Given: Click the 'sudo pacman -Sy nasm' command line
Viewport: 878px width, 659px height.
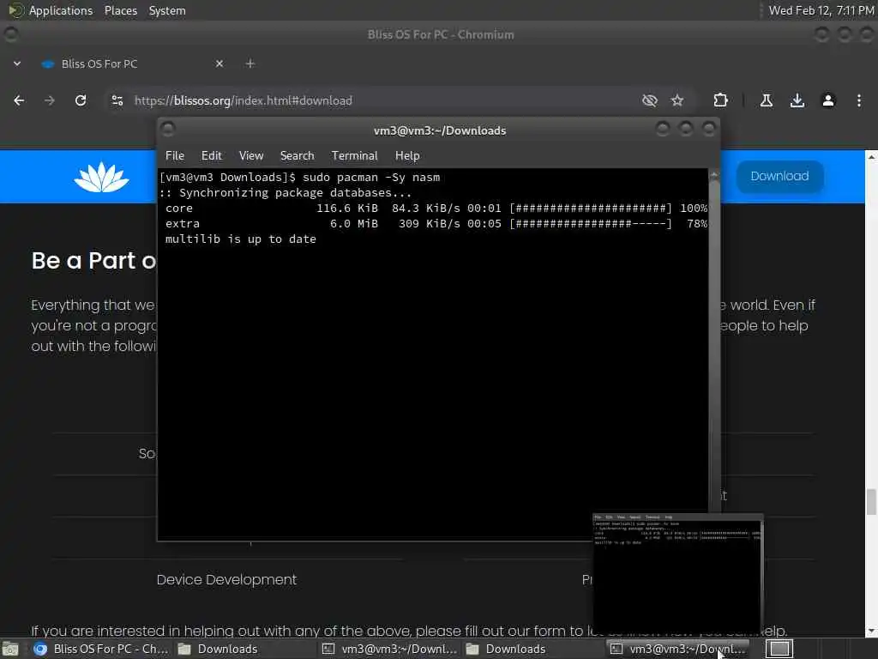Looking at the screenshot, I should (371, 178).
